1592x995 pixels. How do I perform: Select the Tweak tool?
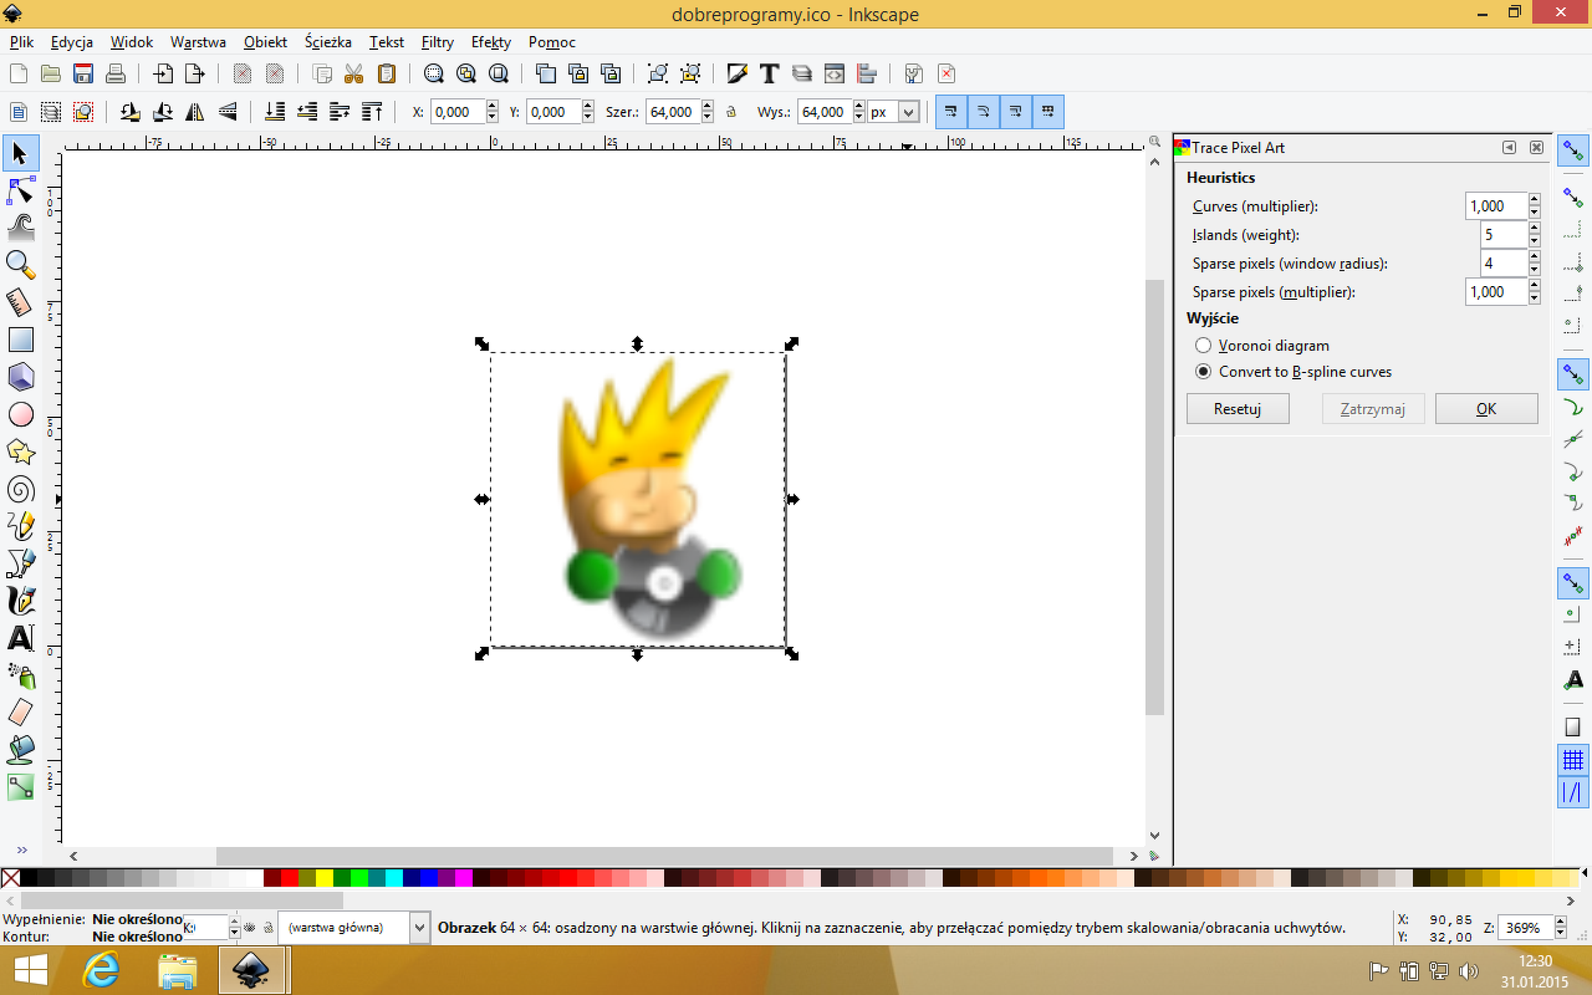(x=21, y=227)
